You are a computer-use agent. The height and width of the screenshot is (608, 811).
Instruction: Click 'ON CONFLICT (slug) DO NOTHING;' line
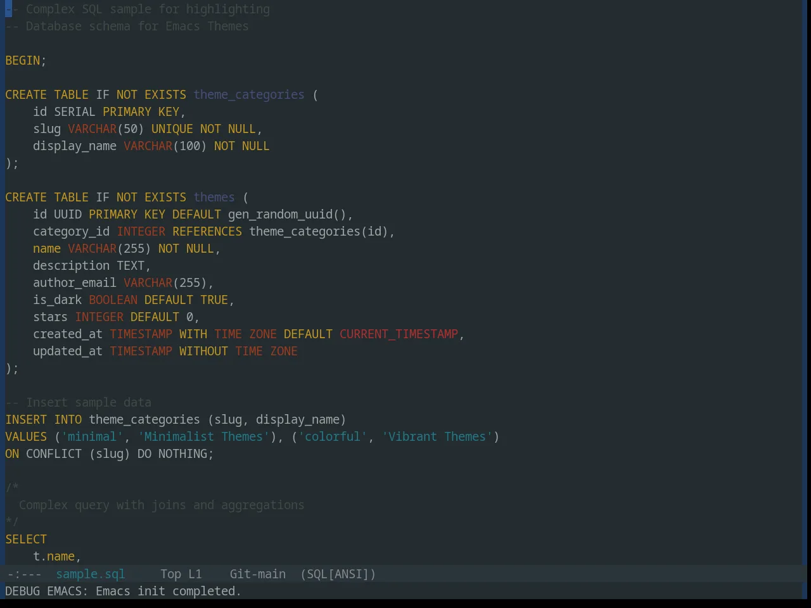(110, 454)
